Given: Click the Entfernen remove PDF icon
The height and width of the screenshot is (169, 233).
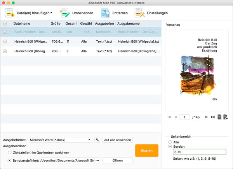Looking at the screenshot, I should 105,13.
